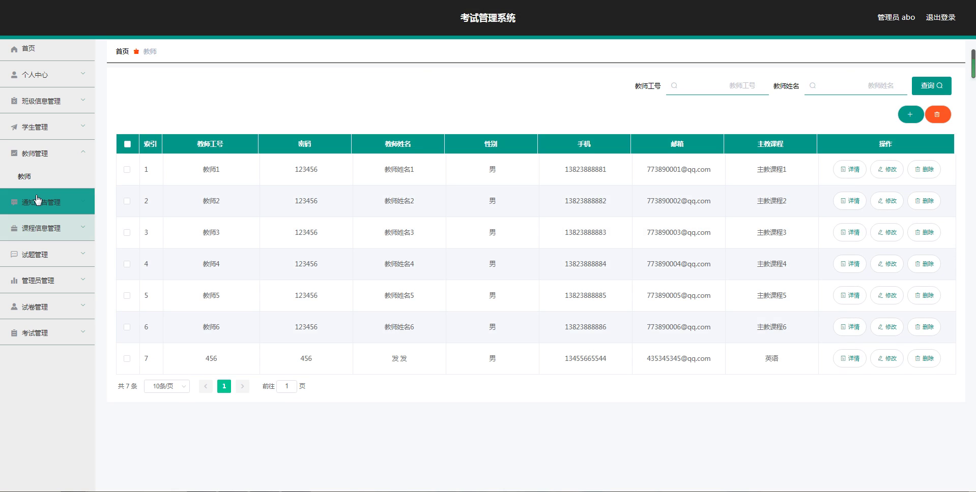Click 首页 in the breadcrumb
976x492 pixels.
tap(122, 51)
